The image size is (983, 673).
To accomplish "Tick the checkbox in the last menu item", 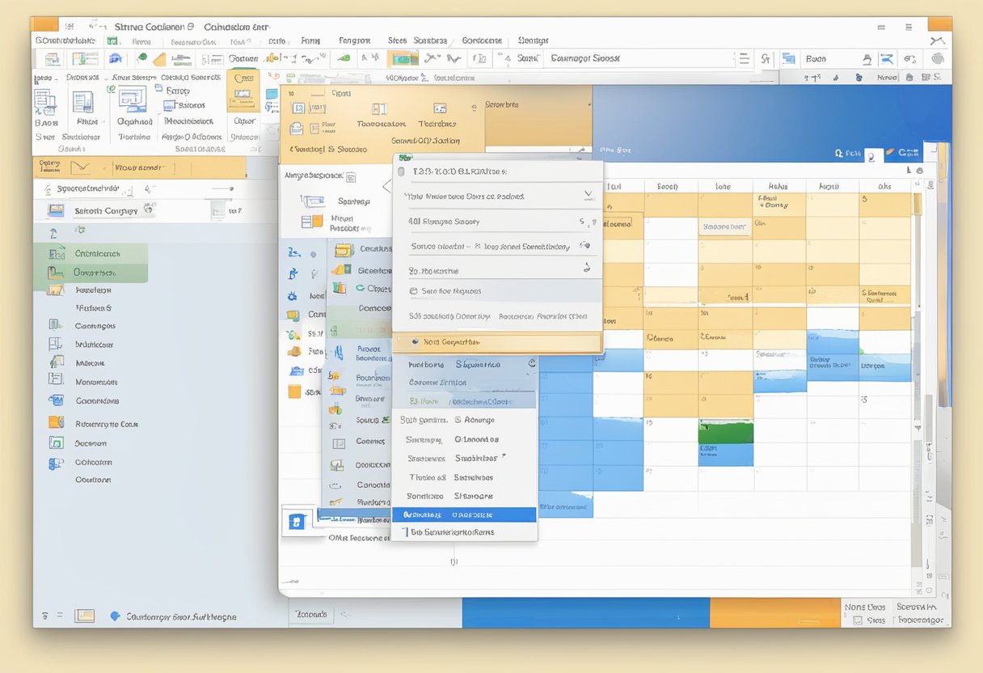I will click(405, 532).
